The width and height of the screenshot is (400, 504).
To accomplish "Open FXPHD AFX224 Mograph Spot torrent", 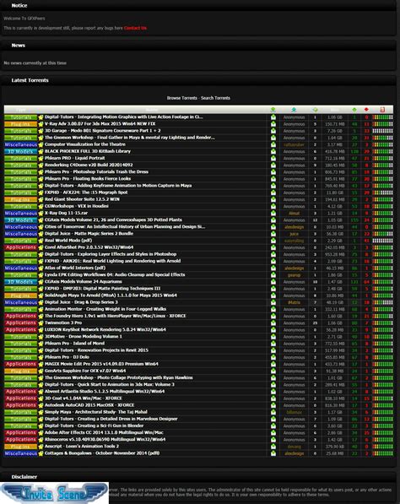I will coord(86,192).
